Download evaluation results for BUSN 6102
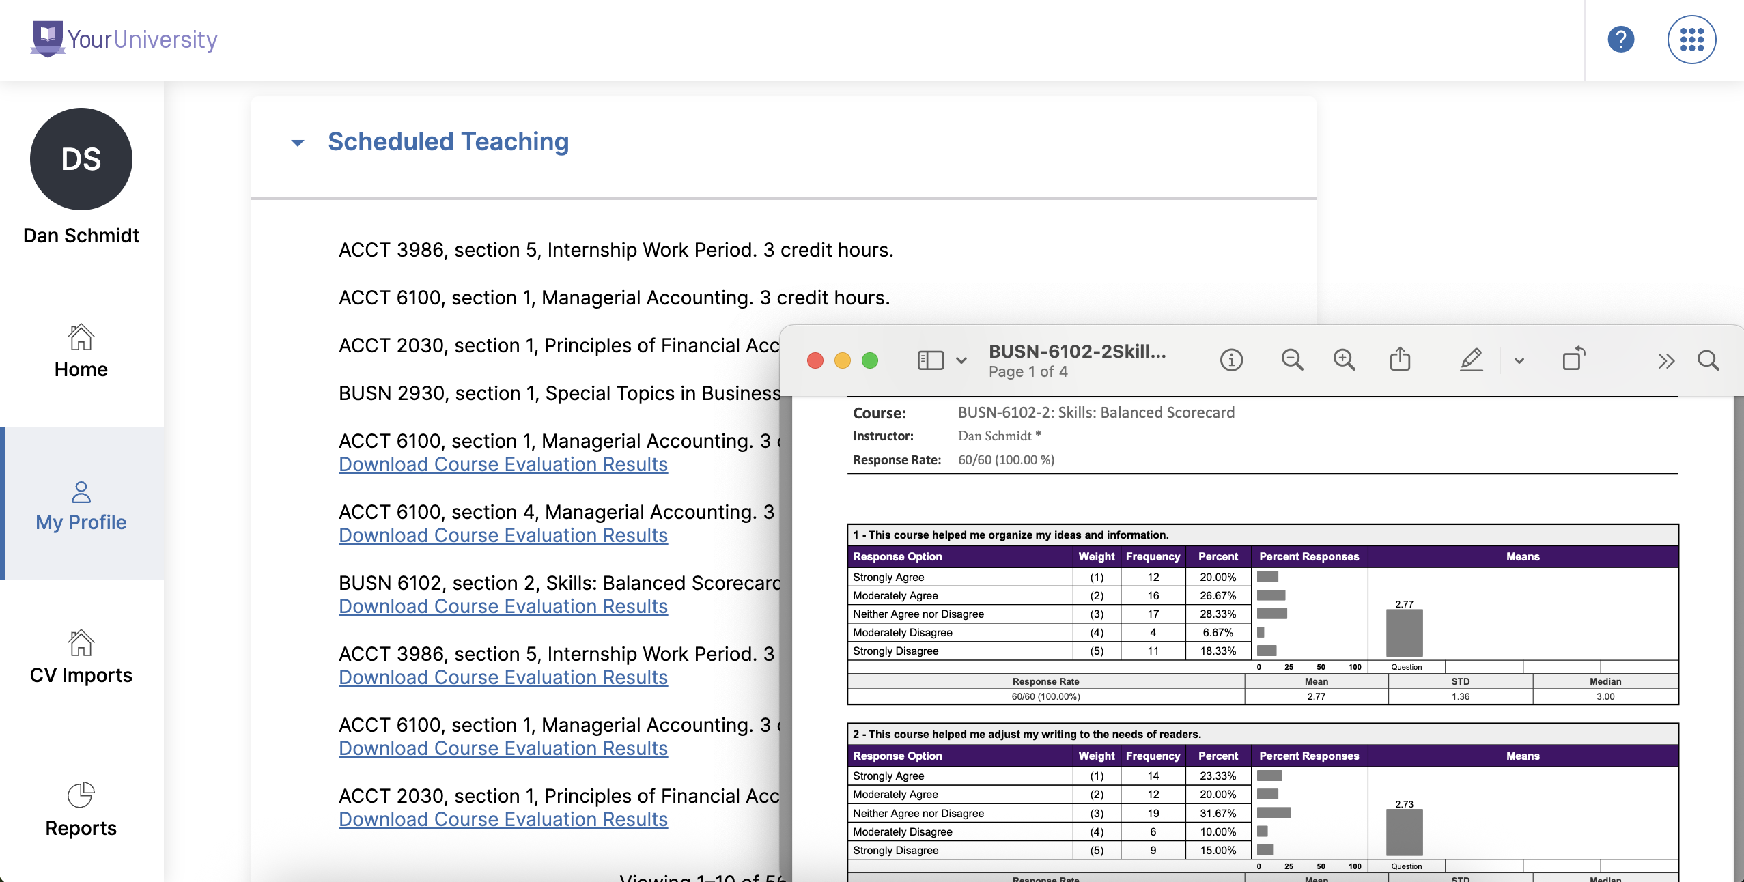This screenshot has width=1744, height=882. 503,606
